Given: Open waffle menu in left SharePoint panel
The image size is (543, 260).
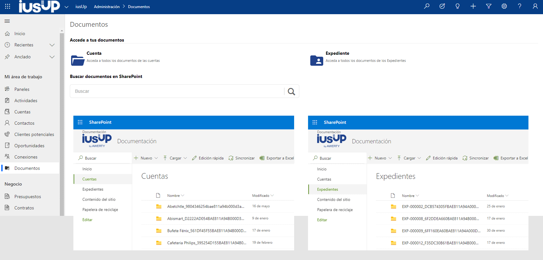Looking at the screenshot, I should (80, 122).
